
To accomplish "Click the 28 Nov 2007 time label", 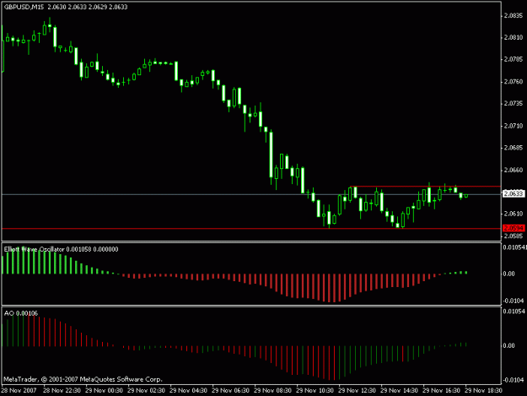I will pyautogui.click(x=19, y=390).
